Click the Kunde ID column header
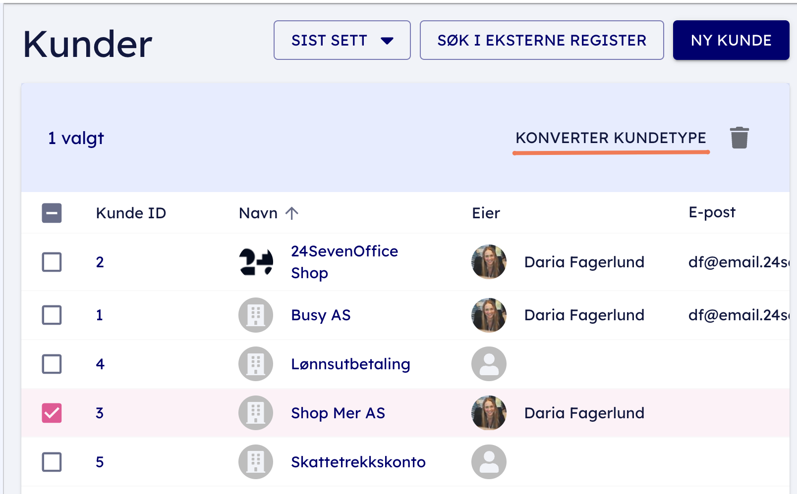The image size is (797, 494). pyautogui.click(x=131, y=213)
